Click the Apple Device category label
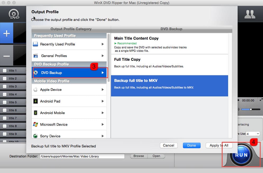The width and height of the screenshot is (263, 173). 51,90
